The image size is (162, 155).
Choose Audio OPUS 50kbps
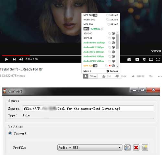(x=94, y=61)
